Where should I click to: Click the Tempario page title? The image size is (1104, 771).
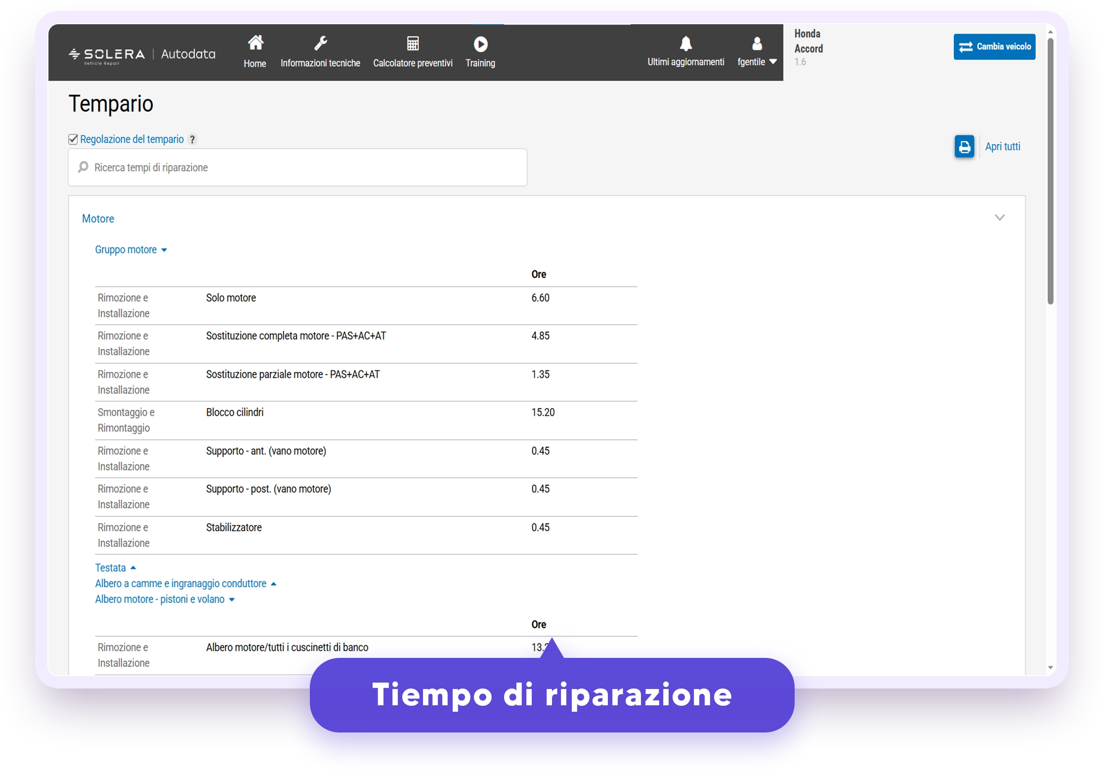tap(111, 104)
